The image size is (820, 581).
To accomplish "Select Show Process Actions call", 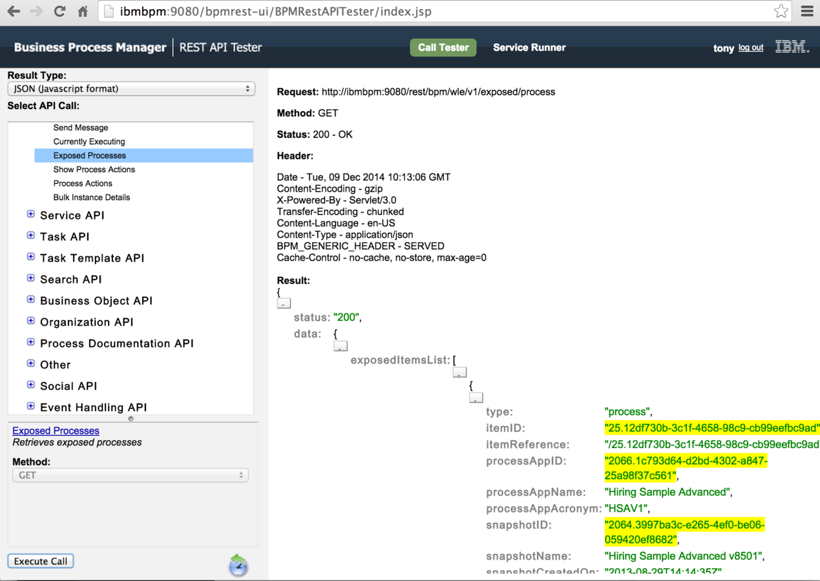I will (94, 170).
